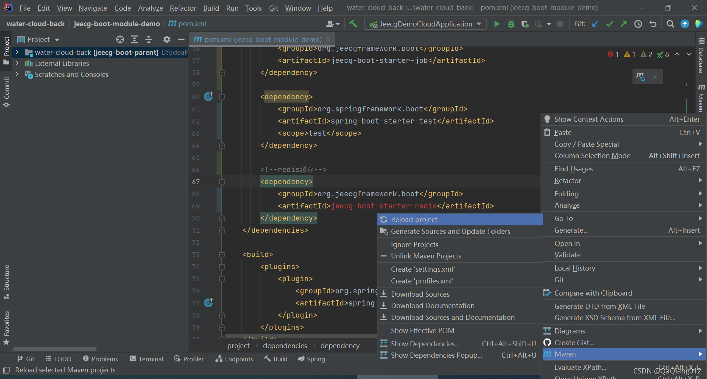This screenshot has height=379, width=707.
Task: Go to previous highlighted error arrow
Action: (677, 54)
